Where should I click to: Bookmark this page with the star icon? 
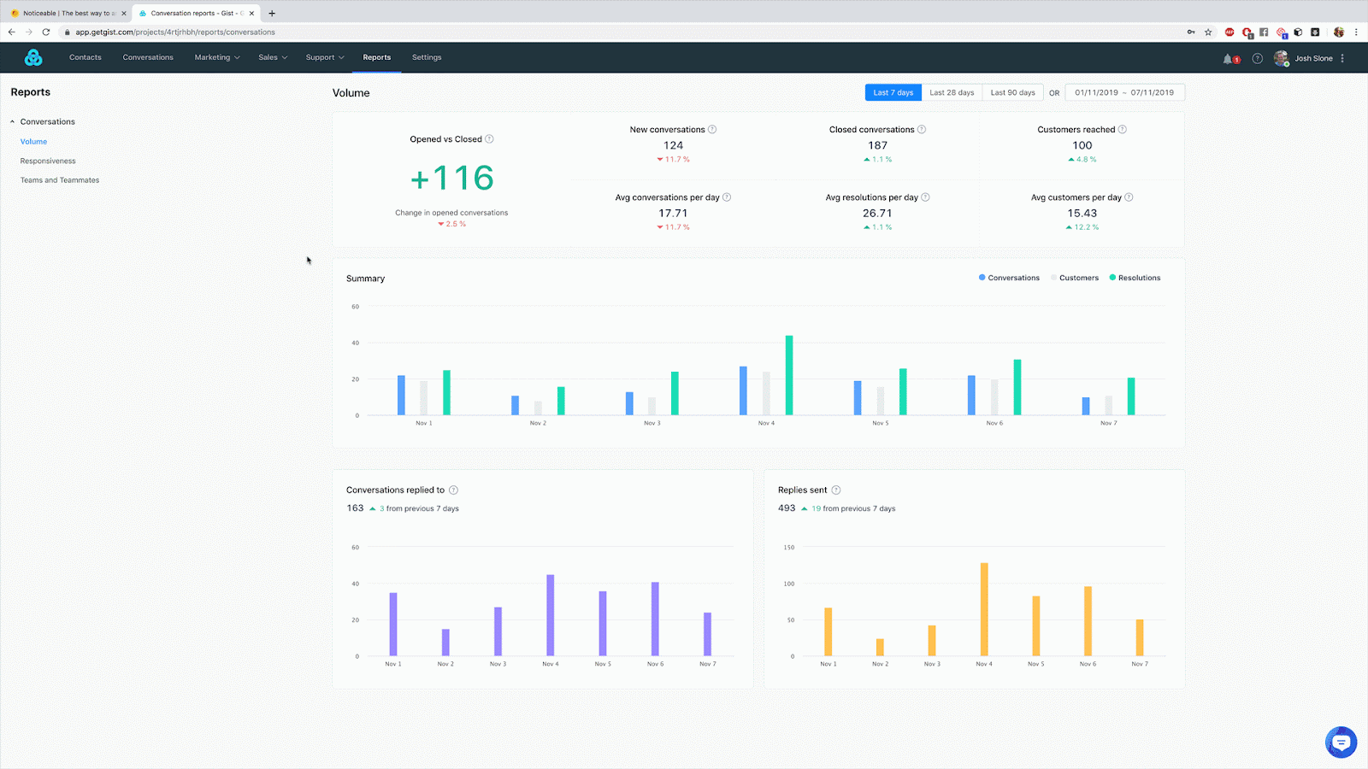click(x=1208, y=32)
